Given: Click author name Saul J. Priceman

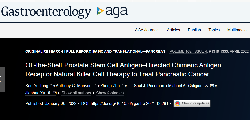Looking at the screenshot, I should [149, 86].
